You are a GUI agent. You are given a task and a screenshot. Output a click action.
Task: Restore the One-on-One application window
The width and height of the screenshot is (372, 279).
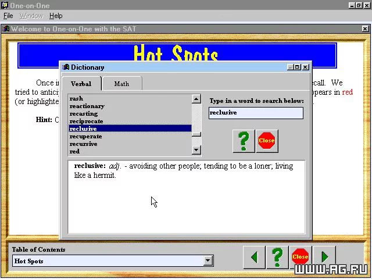[x=359, y=5]
